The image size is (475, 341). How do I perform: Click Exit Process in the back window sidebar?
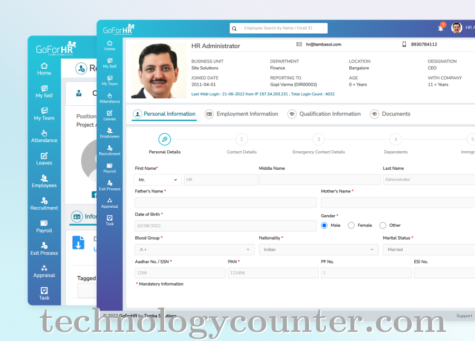point(44,249)
